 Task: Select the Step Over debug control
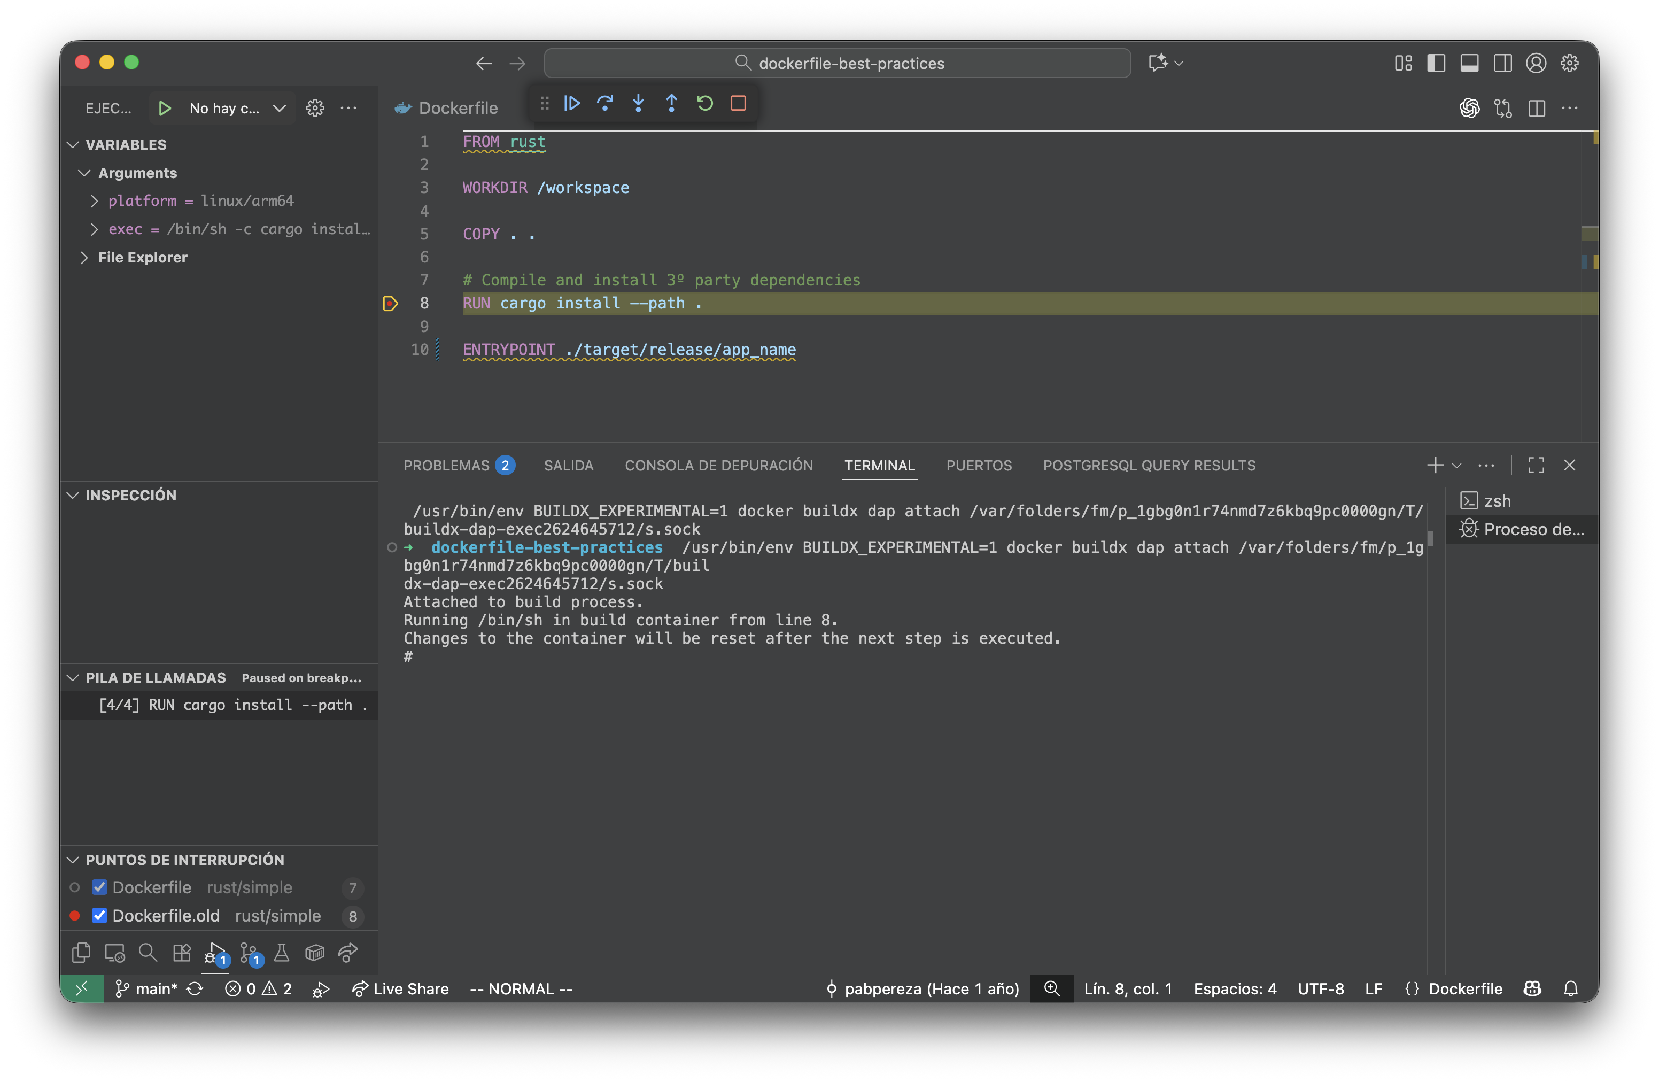click(605, 103)
